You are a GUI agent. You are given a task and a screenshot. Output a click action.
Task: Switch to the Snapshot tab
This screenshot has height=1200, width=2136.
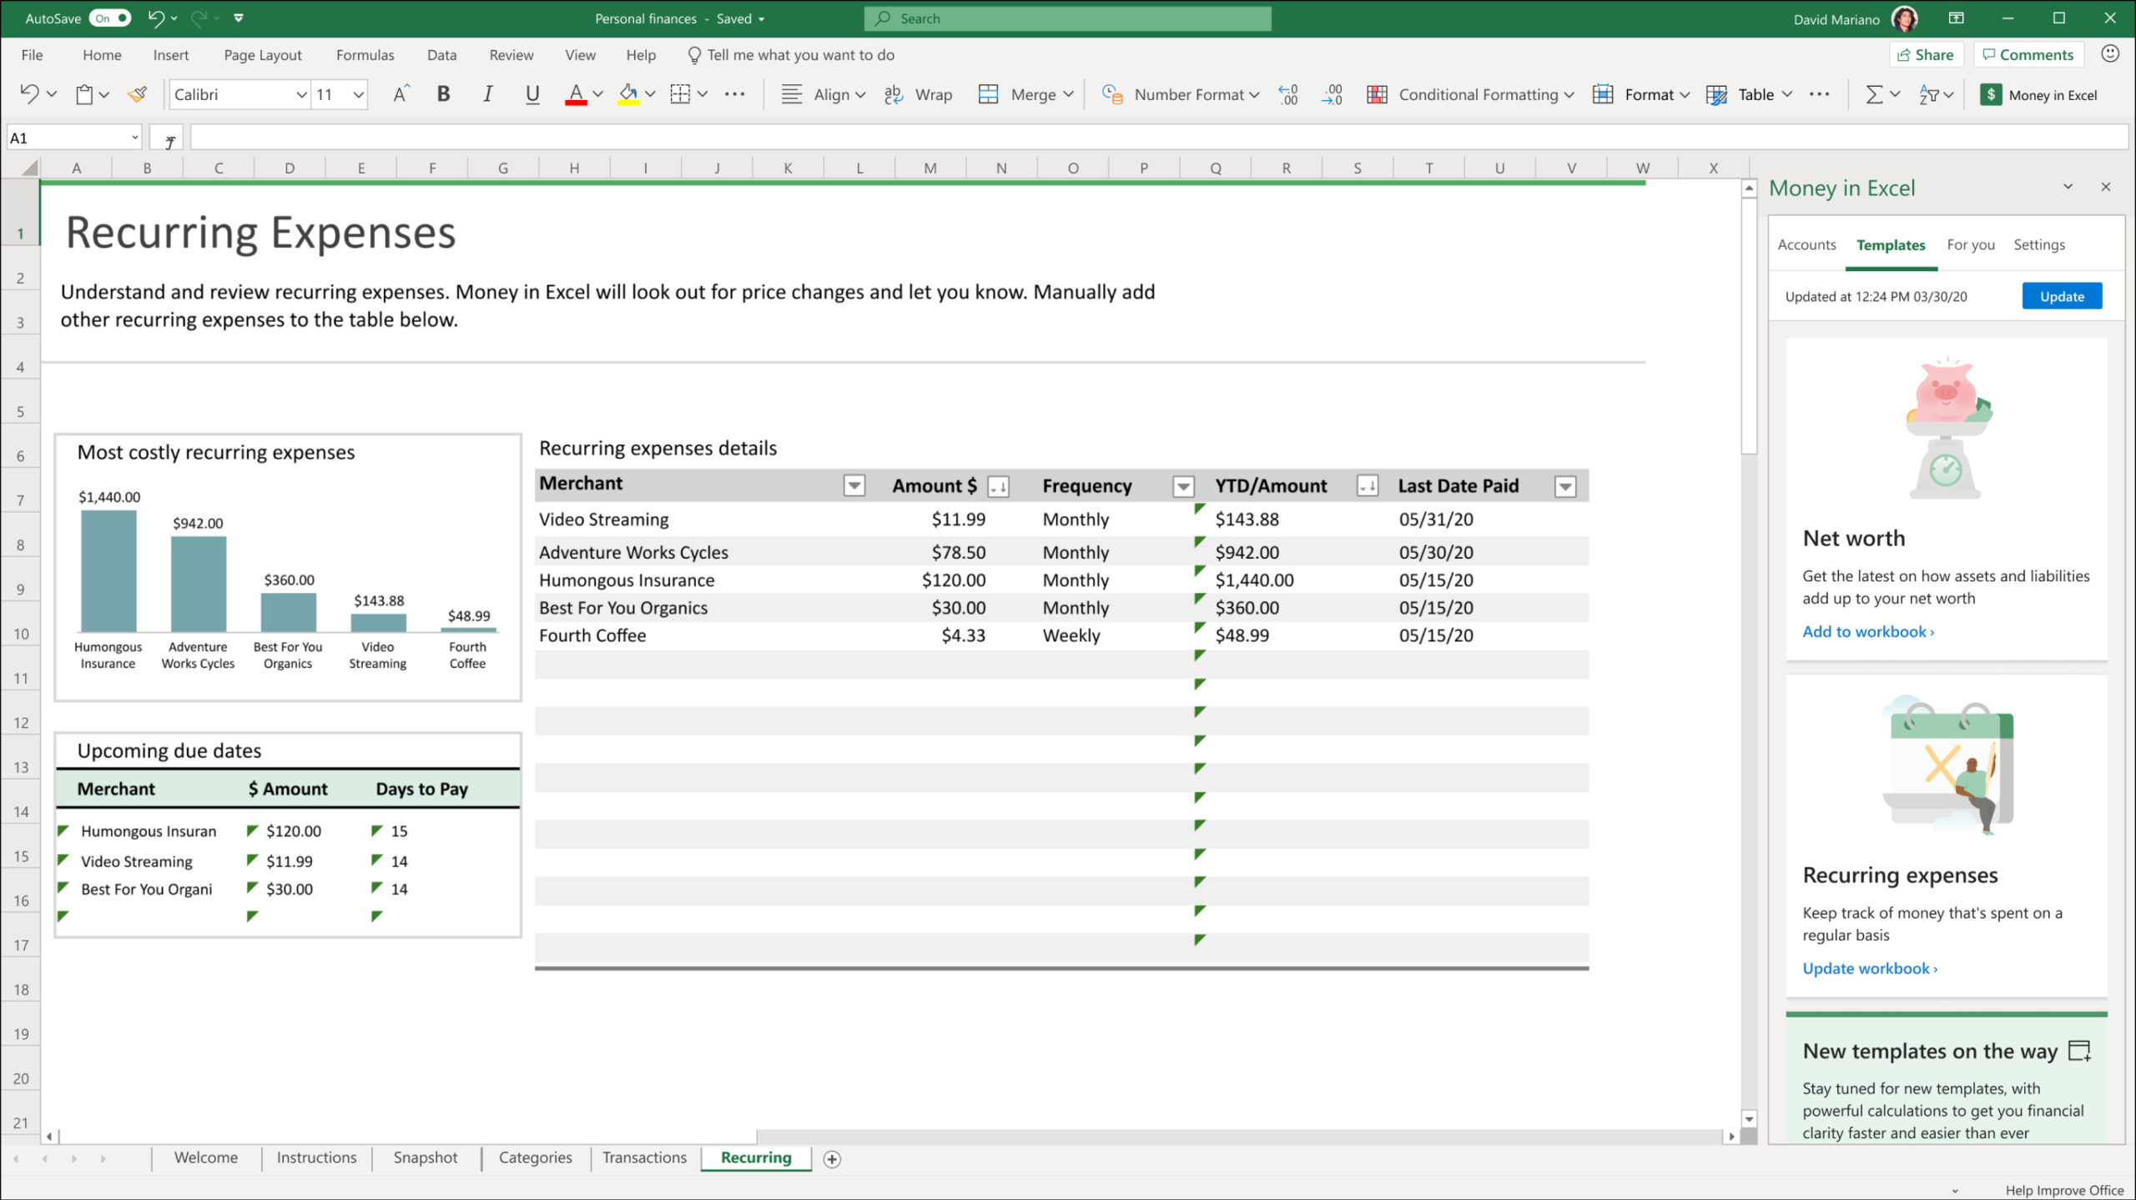(424, 1157)
